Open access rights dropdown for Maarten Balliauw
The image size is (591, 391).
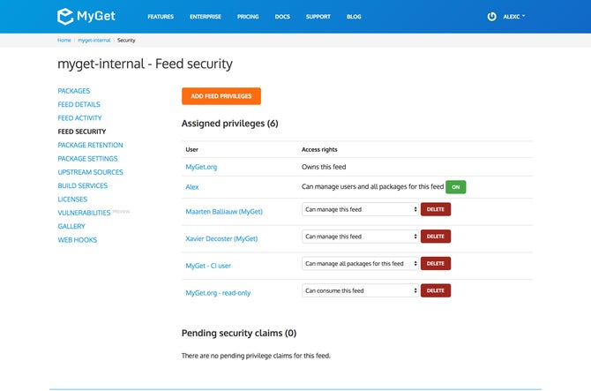360,209
